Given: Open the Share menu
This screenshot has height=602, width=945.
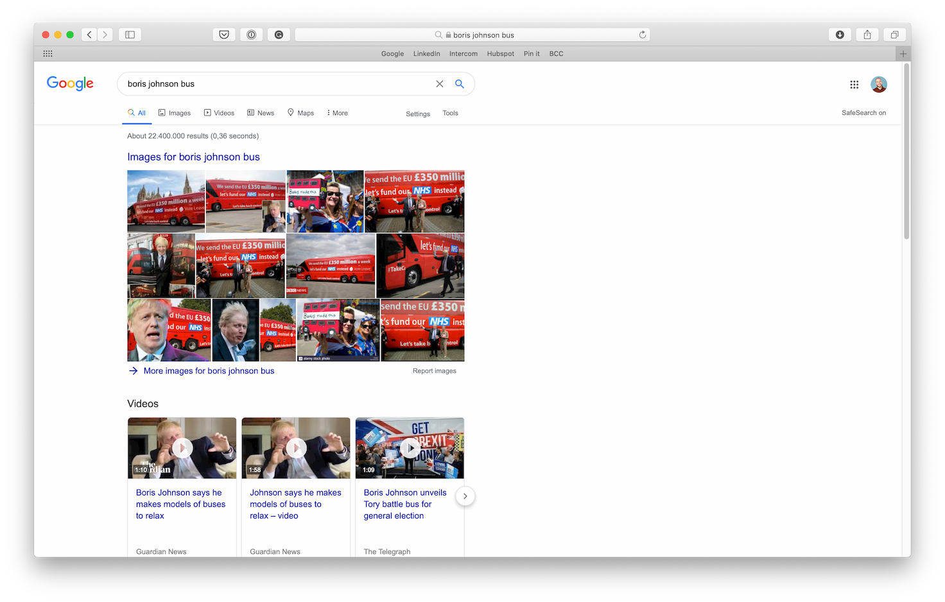Looking at the screenshot, I should pos(867,34).
